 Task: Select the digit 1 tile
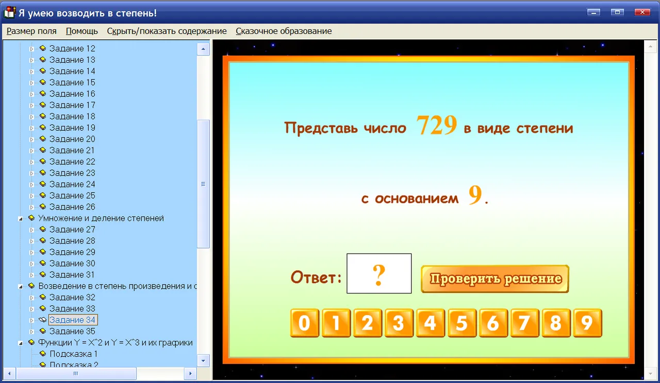pos(336,323)
